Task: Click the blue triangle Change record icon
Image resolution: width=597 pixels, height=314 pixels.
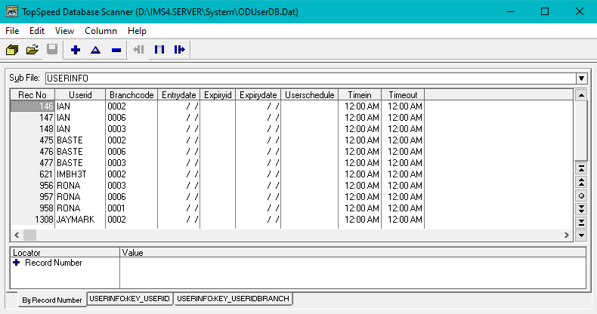Action: (x=95, y=50)
